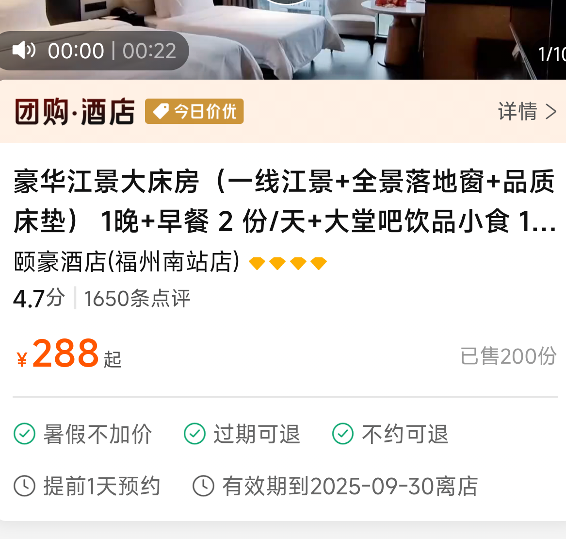Open hotel 颐豪酒店(福州南站店)
Image resolution: width=566 pixels, height=539 pixels.
tap(127, 261)
